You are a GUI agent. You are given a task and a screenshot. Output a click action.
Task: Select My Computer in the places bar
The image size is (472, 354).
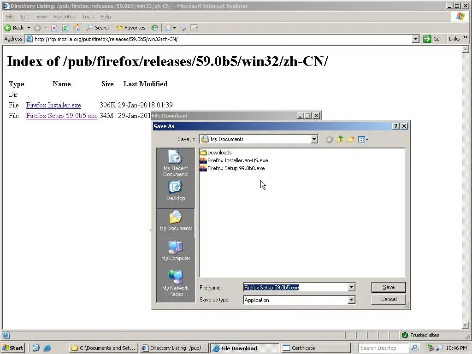point(176,251)
